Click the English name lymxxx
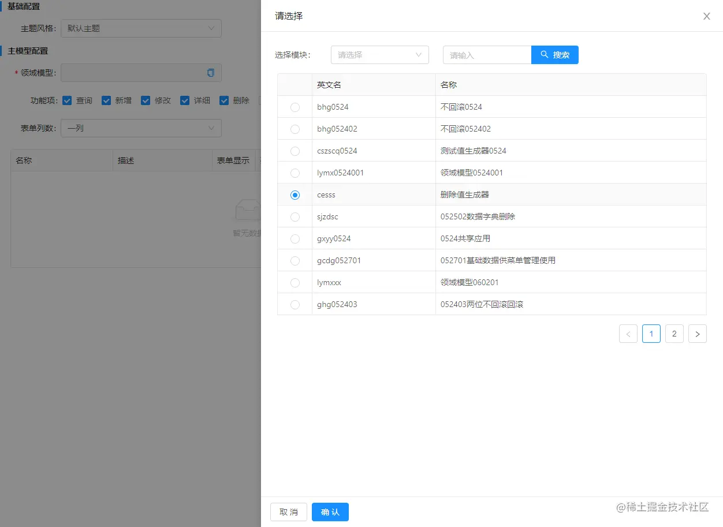 pos(329,282)
